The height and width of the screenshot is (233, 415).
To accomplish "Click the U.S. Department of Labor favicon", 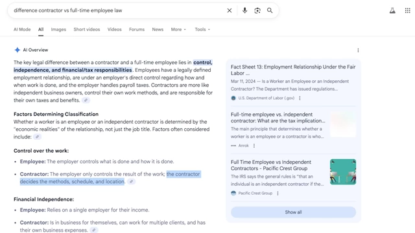I will coord(233,98).
